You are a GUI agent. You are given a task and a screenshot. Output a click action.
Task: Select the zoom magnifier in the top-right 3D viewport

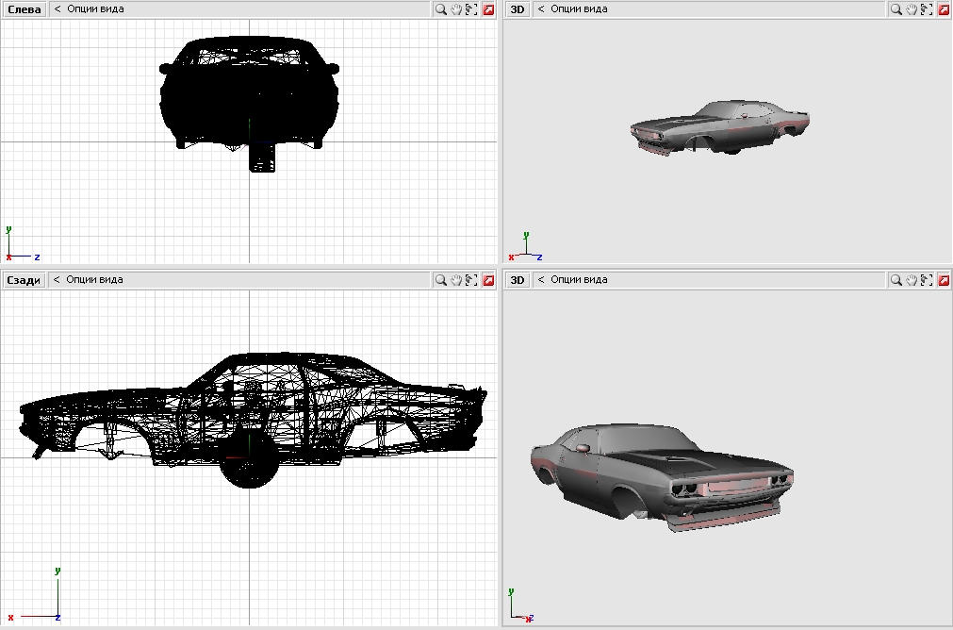[897, 9]
